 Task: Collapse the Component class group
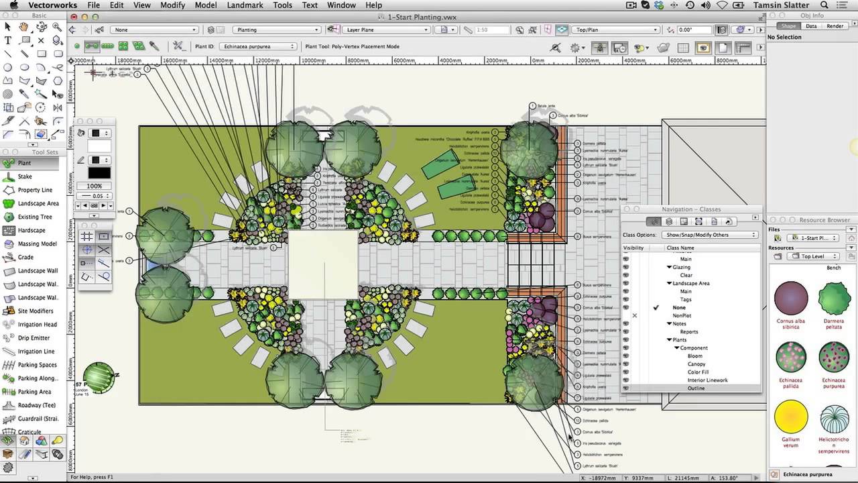pos(676,348)
